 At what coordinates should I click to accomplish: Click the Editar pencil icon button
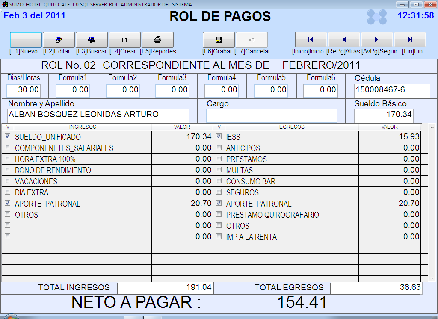tap(59, 40)
